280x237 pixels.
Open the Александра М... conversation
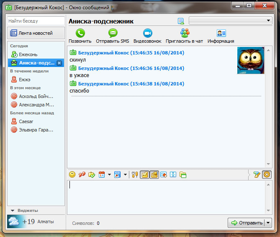(x=36, y=105)
